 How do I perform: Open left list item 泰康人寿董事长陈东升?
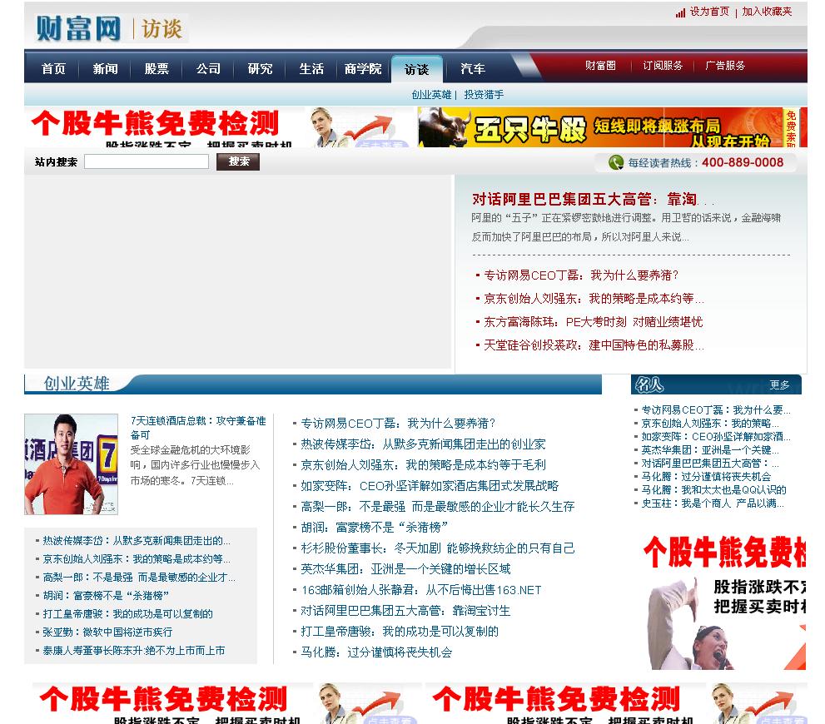(x=134, y=651)
